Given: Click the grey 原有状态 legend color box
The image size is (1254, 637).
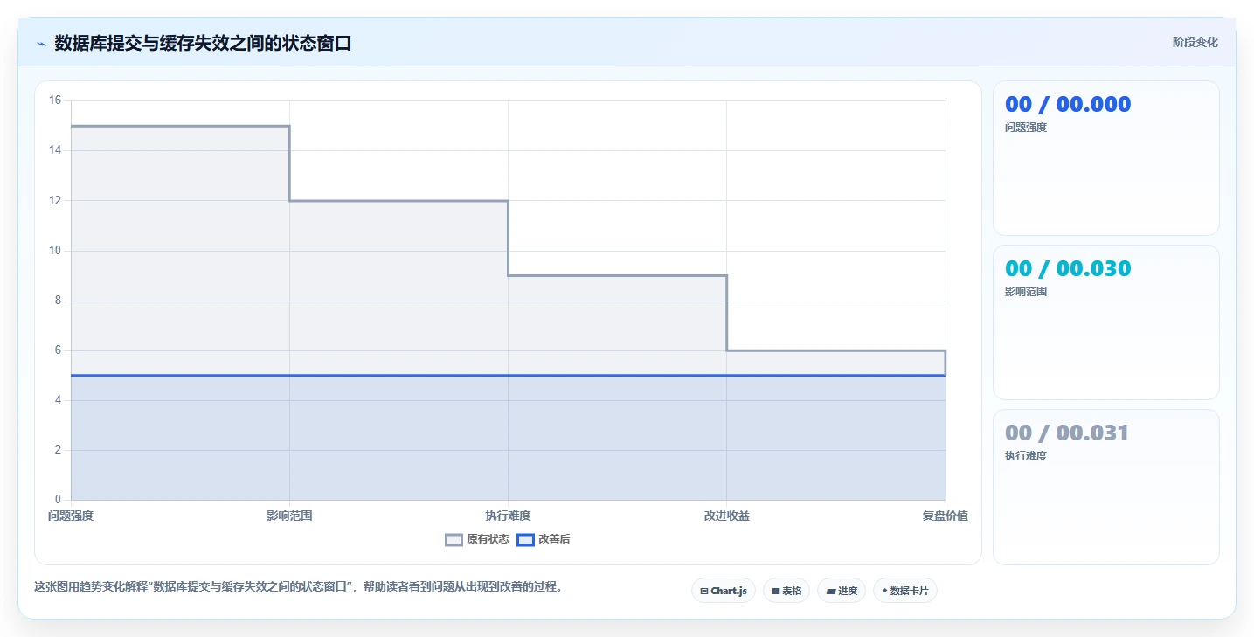Looking at the screenshot, I should coord(454,539).
